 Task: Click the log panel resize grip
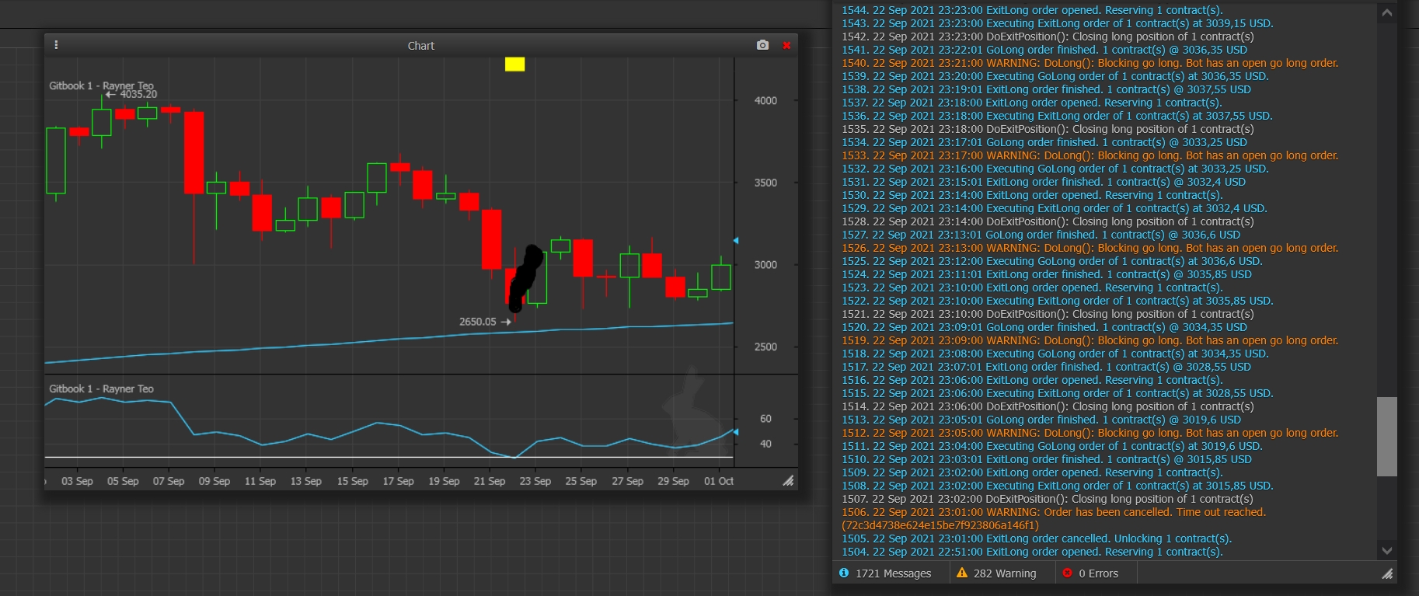pos(1386,573)
